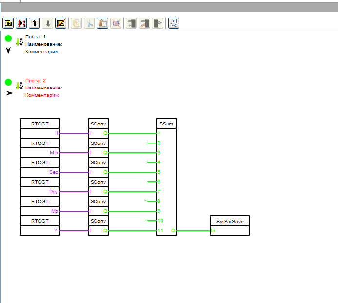This screenshot has width=338, height=303.
Task: Click the invert block output icon
Action: tap(157, 23)
